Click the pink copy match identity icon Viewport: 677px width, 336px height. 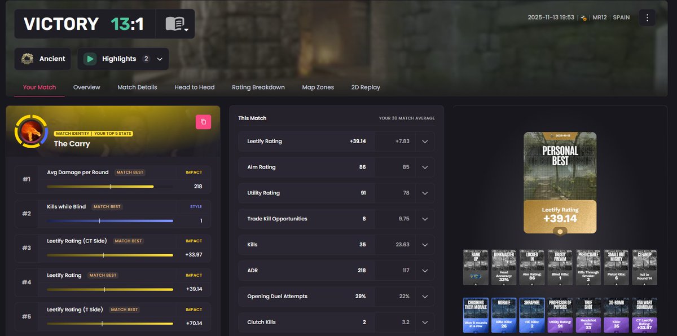tap(203, 122)
